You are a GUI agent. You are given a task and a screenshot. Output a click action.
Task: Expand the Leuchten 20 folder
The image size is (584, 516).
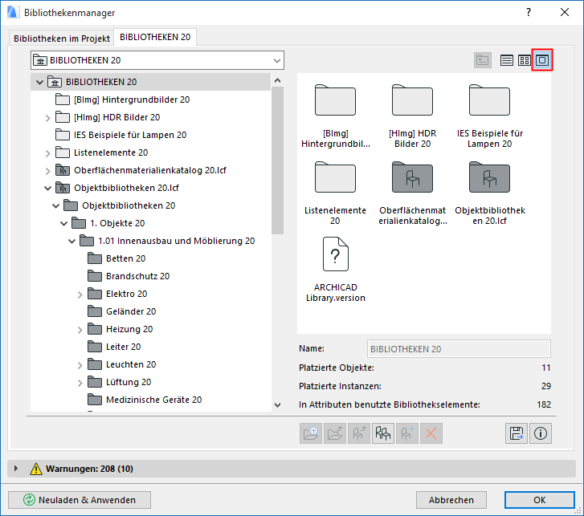coord(80,365)
